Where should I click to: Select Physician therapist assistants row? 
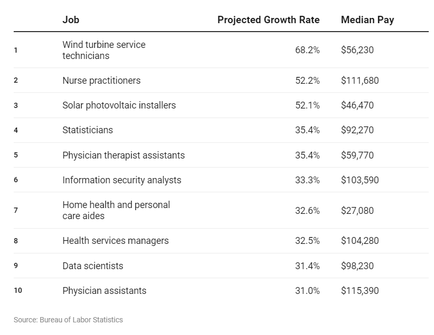(123, 155)
